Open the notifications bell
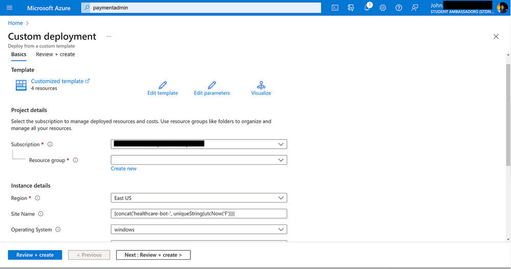The width and height of the screenshot is (511, 269). point(367,8)
